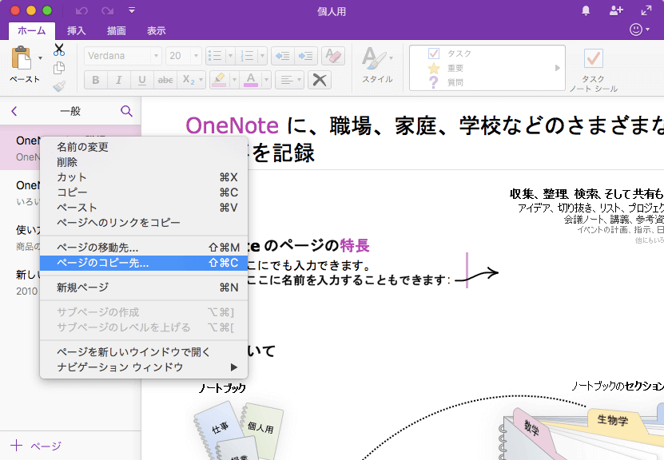The width and height of the screenshot is (664, 460).
Task: Click the Paste clipboard icon
Action: [x=21, y=58]
